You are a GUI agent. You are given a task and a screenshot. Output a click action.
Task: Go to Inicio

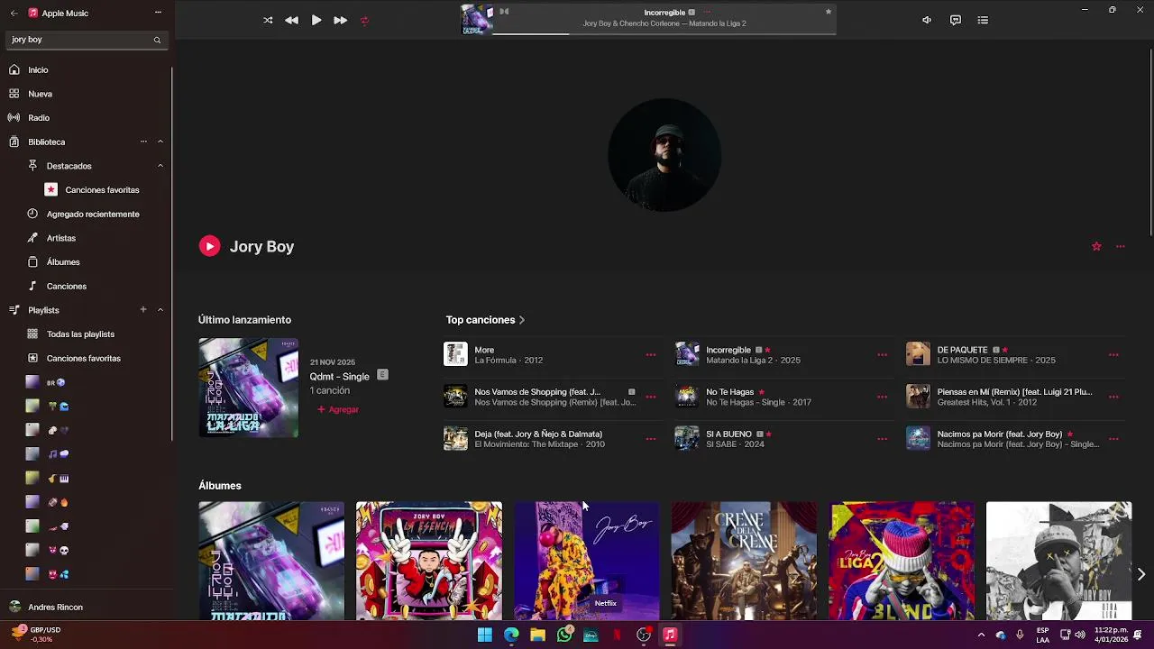pyautogui.click(x=87, y=69)
